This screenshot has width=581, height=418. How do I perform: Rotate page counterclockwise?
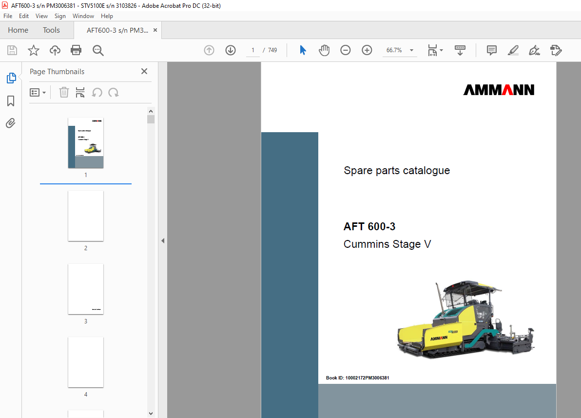(x=97, y=92)
